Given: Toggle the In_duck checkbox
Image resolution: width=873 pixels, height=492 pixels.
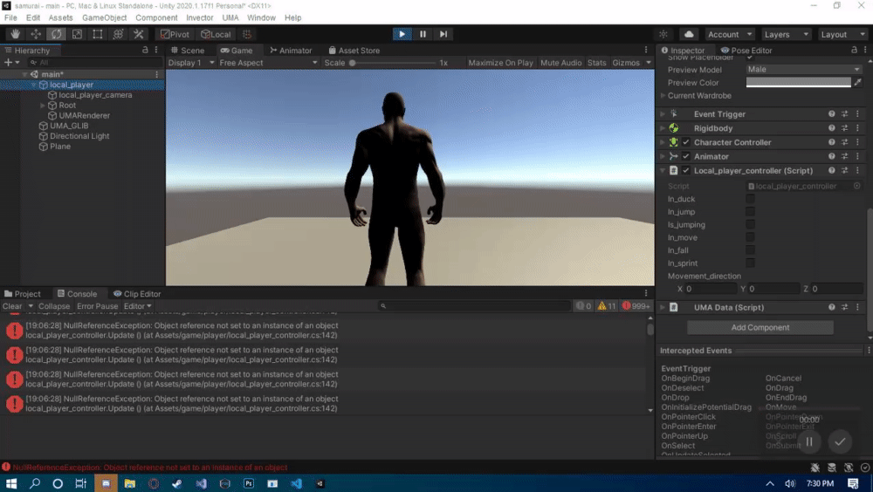Looking at the screenshot, I should [x=750, y=199].
